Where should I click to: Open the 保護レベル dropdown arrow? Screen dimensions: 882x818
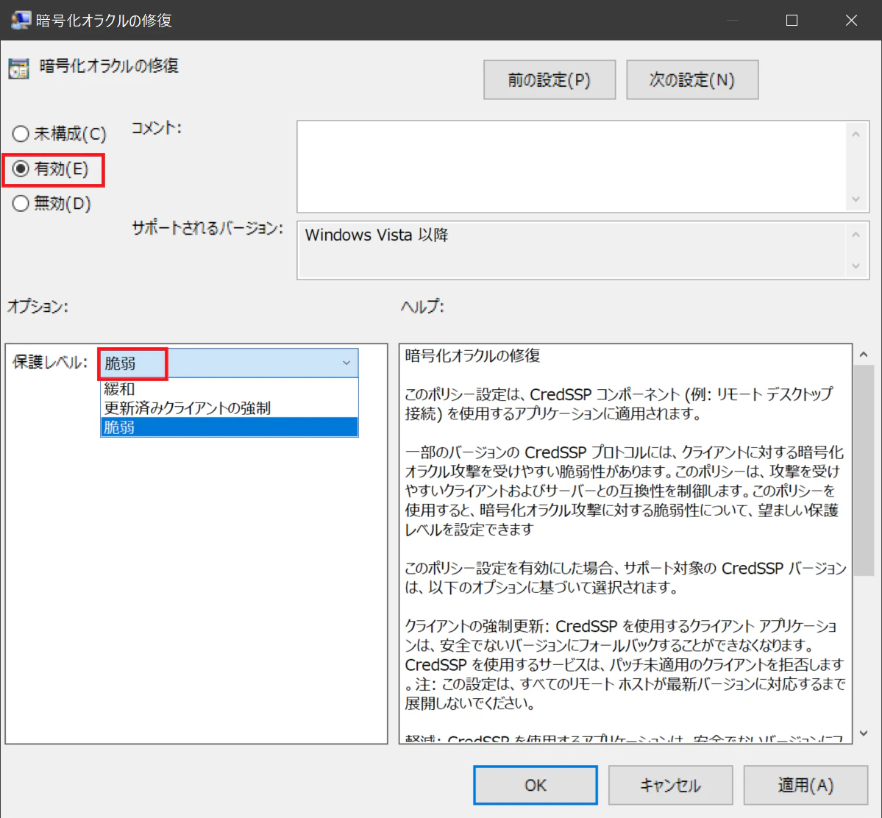point(346,363)
